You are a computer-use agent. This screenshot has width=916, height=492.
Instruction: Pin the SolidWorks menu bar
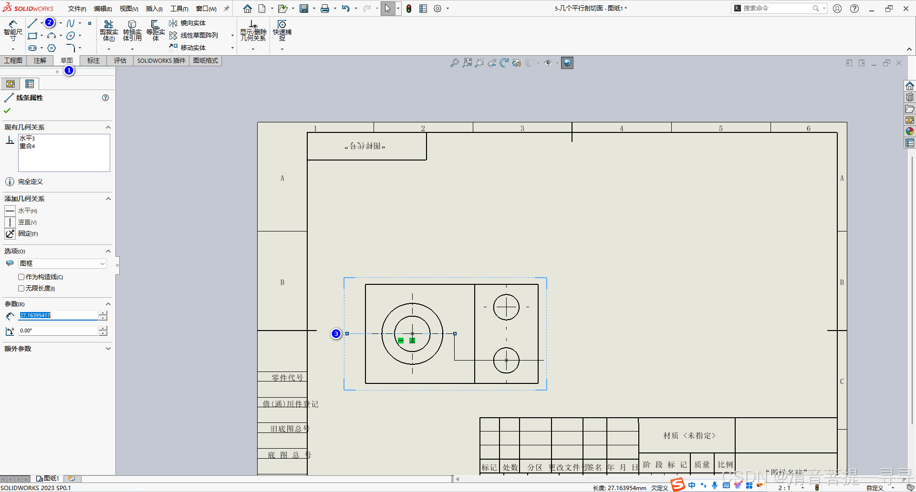(x=227, y=9)
